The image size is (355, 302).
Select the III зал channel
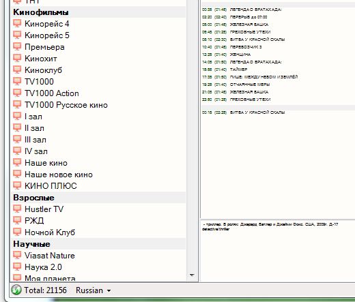(35, 140)
